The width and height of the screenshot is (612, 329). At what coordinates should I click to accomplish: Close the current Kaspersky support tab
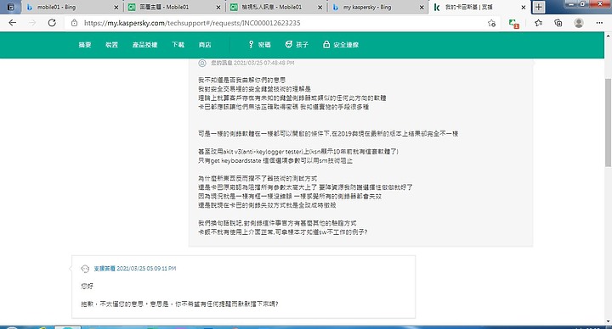tap(524, 8)
